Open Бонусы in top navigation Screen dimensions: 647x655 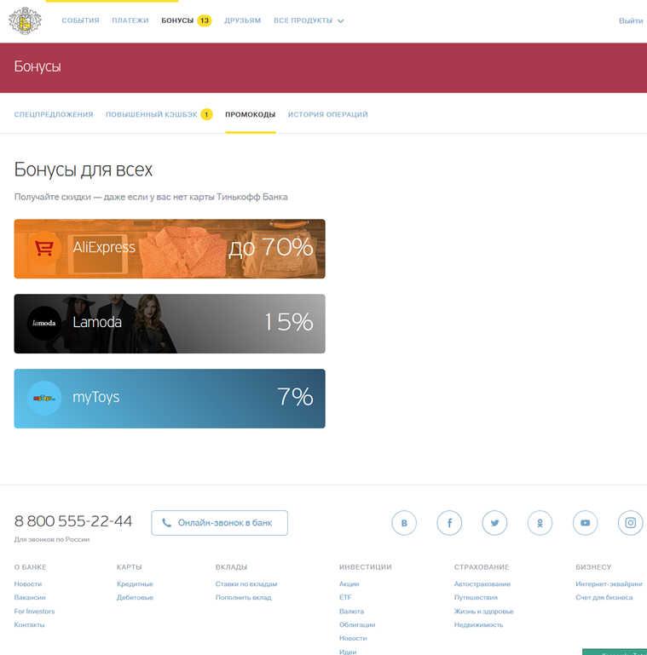(x=177, y=20)
